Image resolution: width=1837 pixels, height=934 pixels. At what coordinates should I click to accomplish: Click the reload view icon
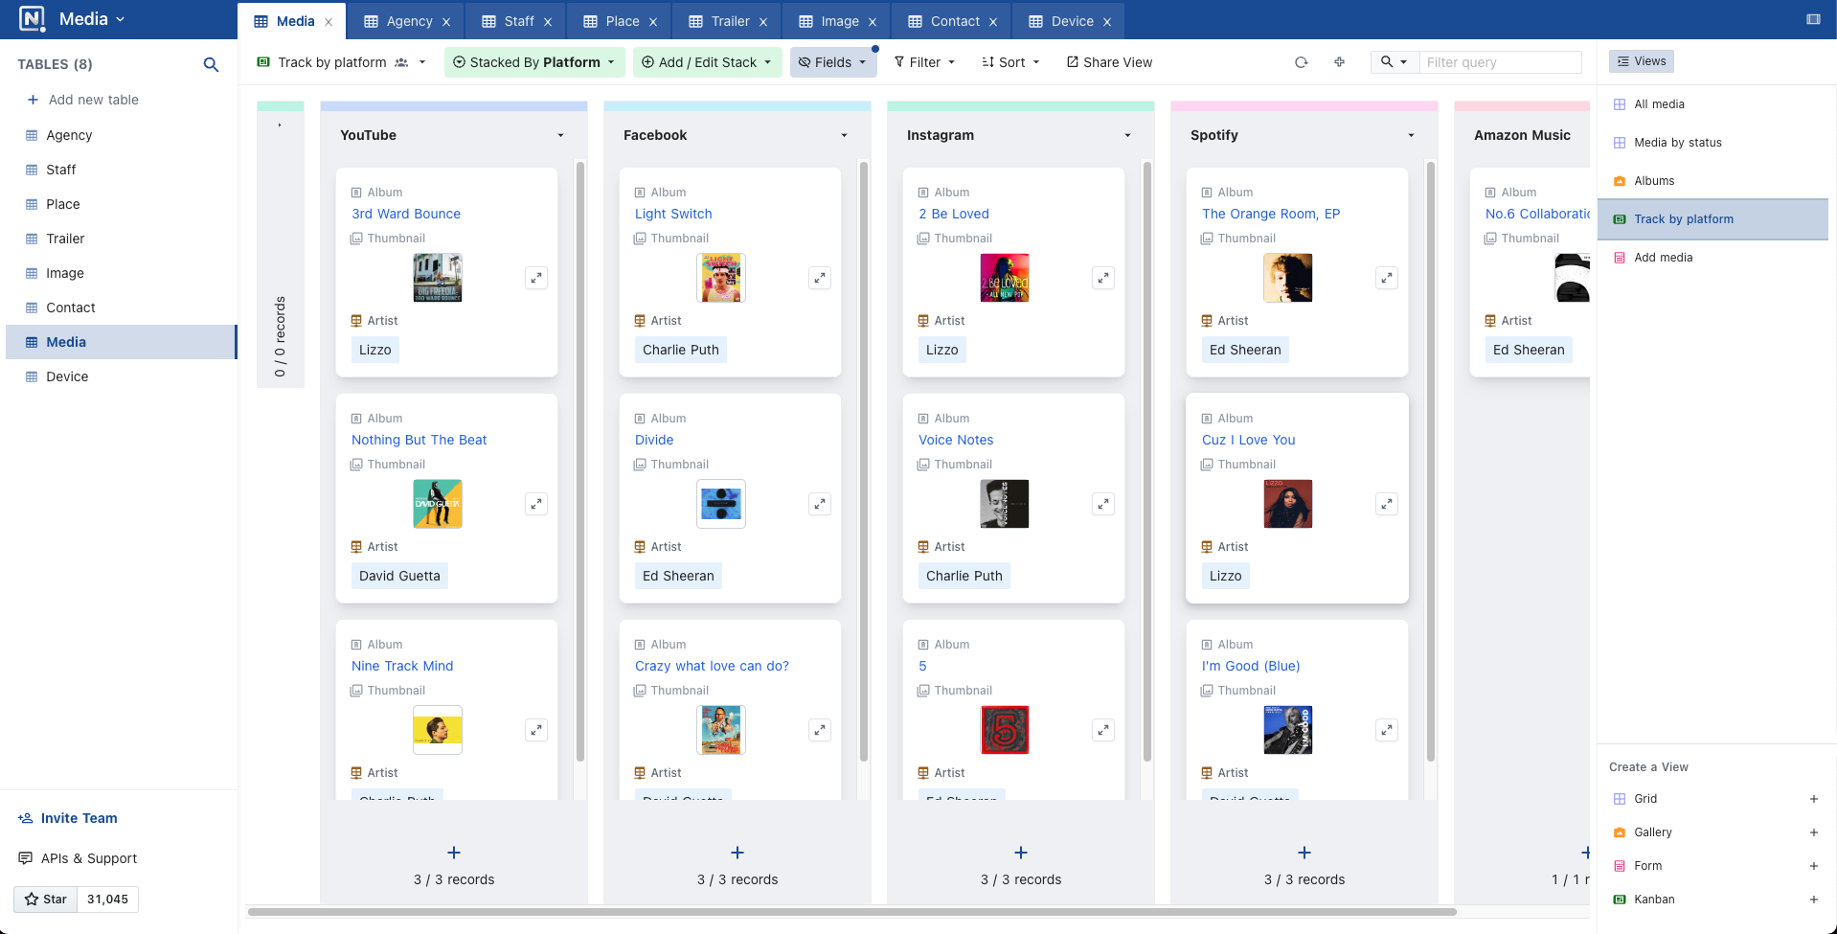point(1301,62)
